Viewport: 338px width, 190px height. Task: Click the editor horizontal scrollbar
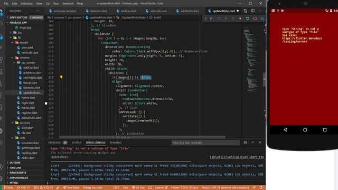(x=142, y=137)
